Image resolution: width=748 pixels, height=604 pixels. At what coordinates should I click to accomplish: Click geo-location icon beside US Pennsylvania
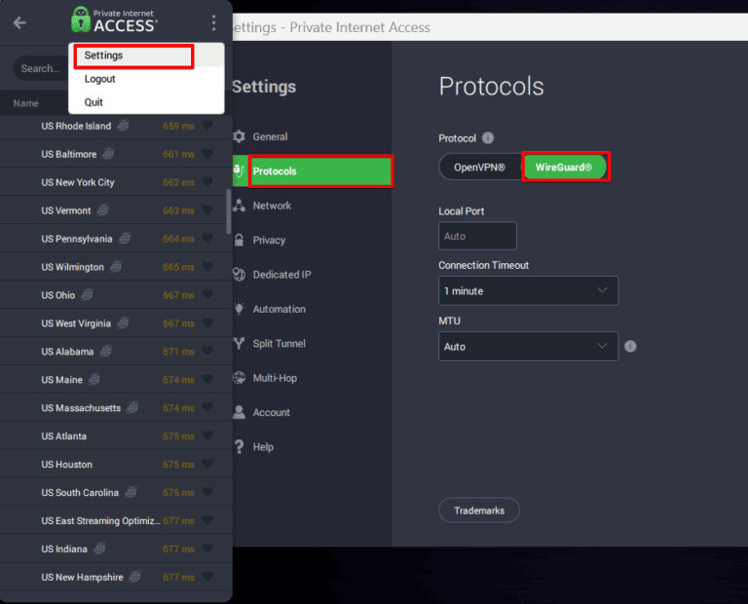[125, 238]
